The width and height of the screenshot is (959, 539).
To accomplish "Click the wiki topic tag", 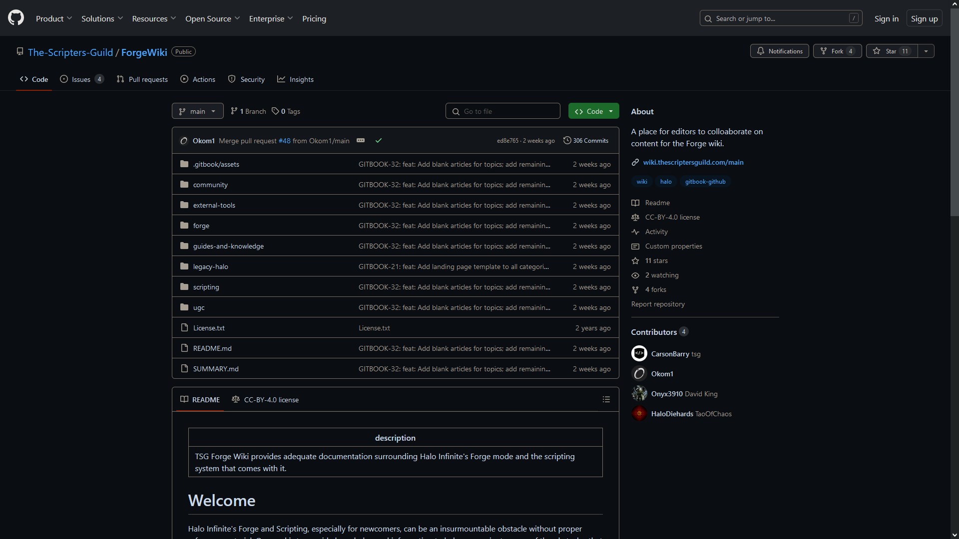I will [x=641, y=182].
